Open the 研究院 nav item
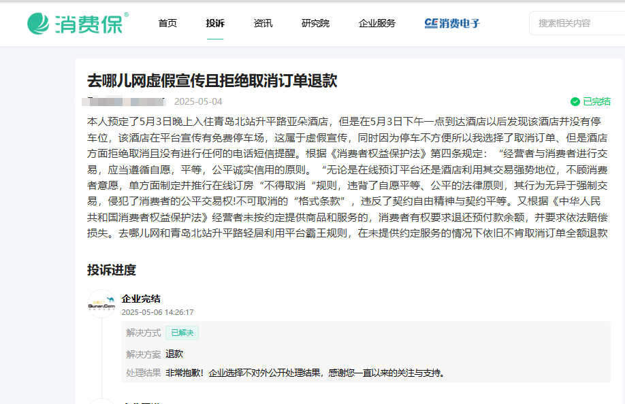 point(315,24)
